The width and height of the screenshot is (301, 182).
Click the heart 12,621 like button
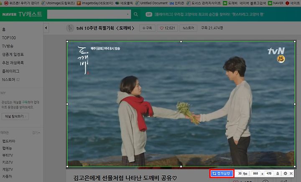tap(167, 28)
